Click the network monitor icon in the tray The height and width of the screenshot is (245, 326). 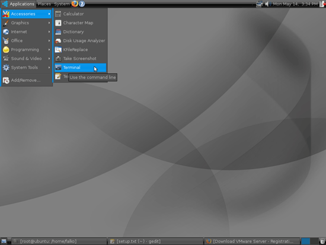tap(259, 4)
